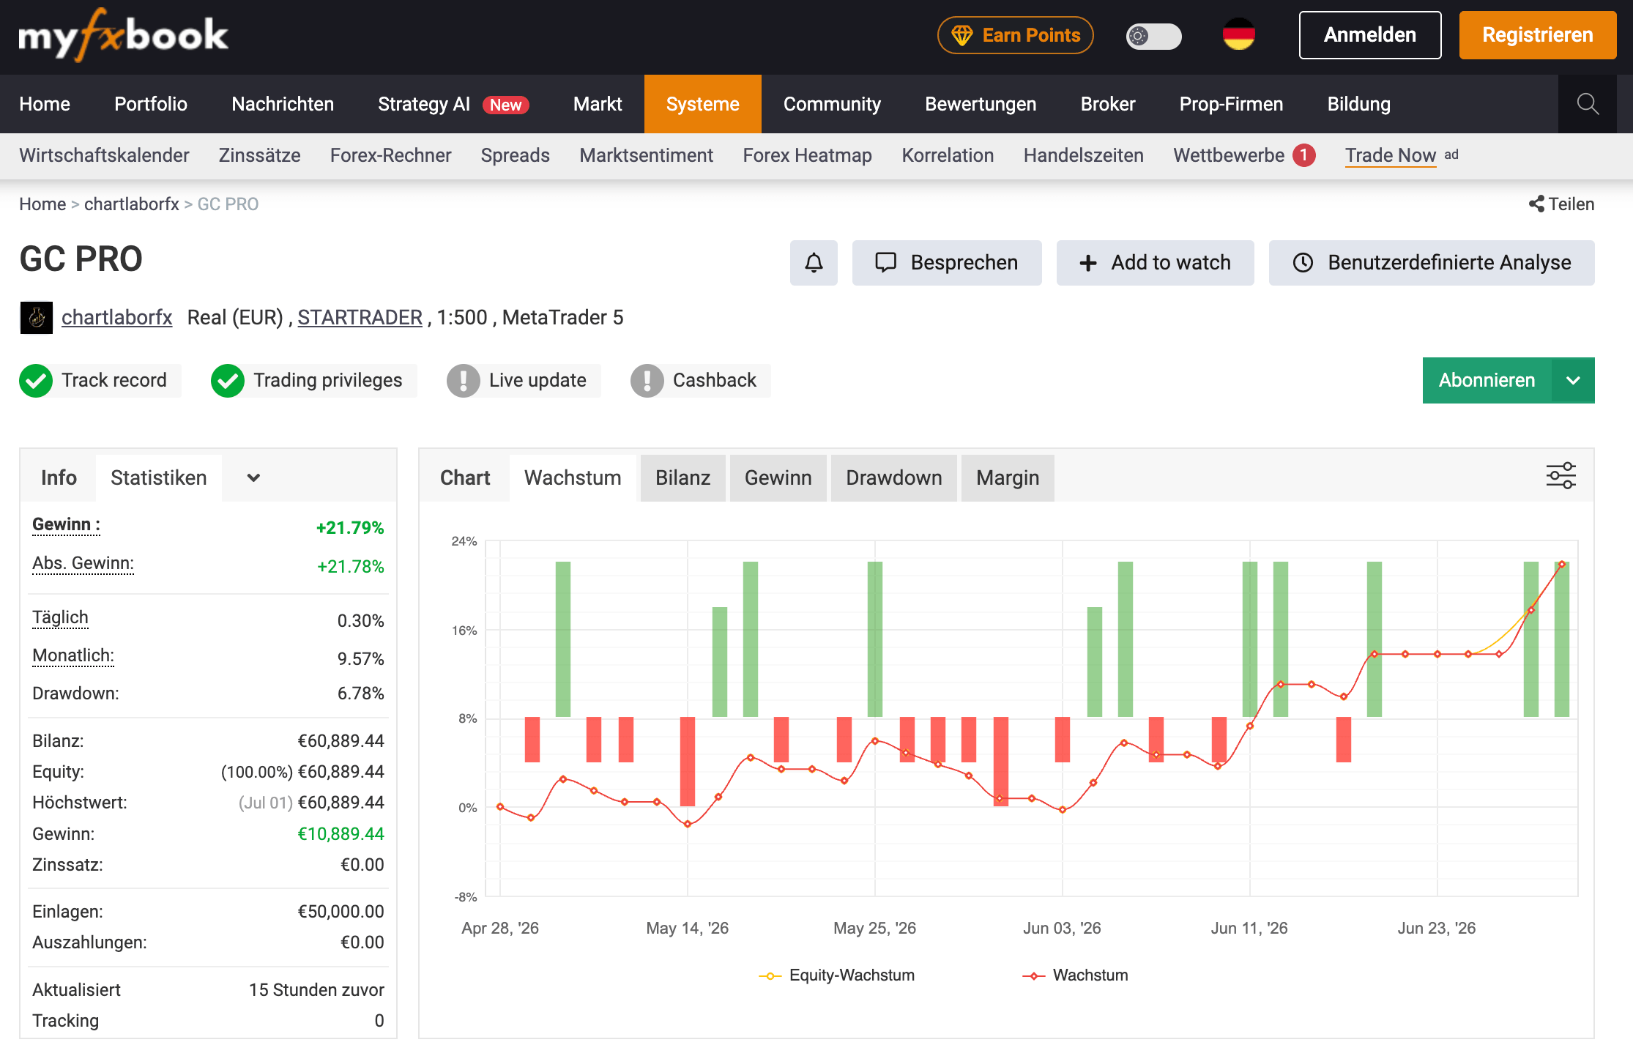Select the Wachstum chart tab
The width and height of the screenshot is (1633, 1056).
point(573,478)
